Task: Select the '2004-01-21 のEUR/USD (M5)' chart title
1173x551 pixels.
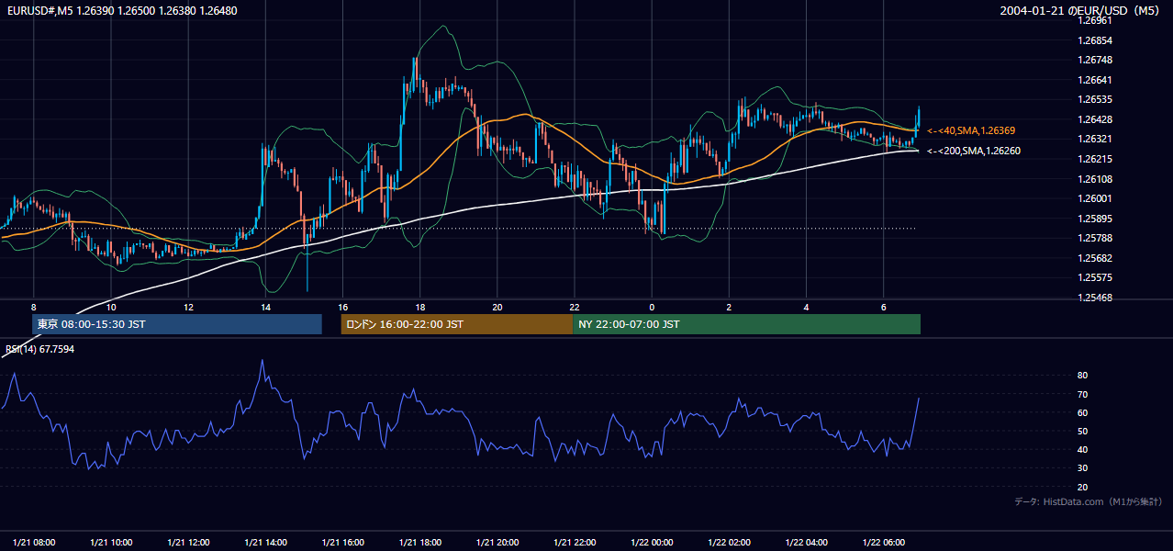Action: [x=1080, y=10]
